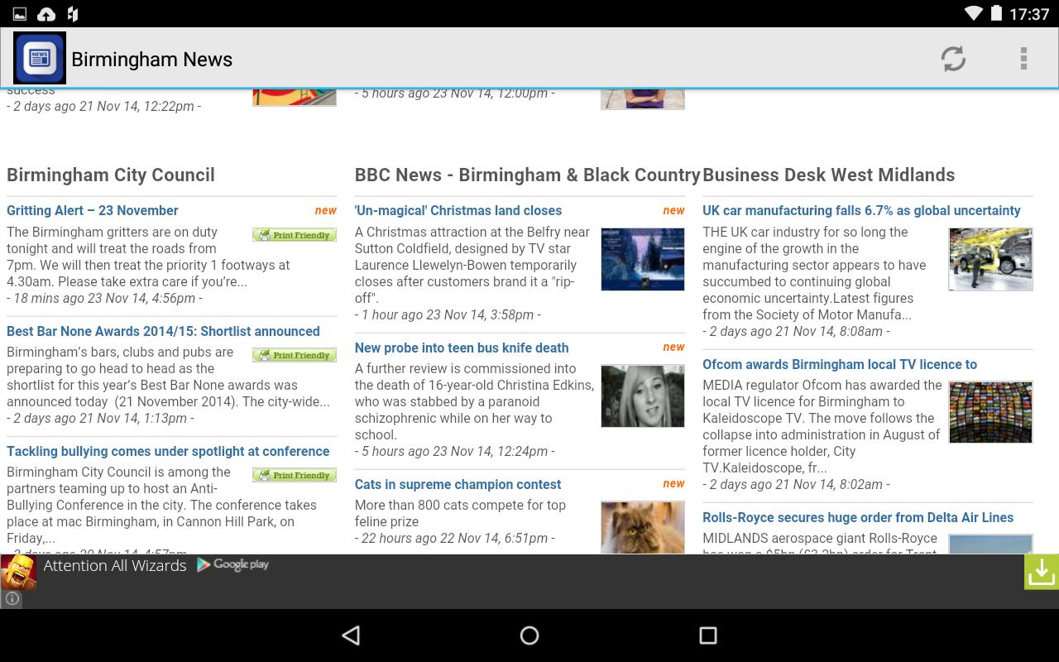Open 'Cats in supreme champion contest' article

458,484
